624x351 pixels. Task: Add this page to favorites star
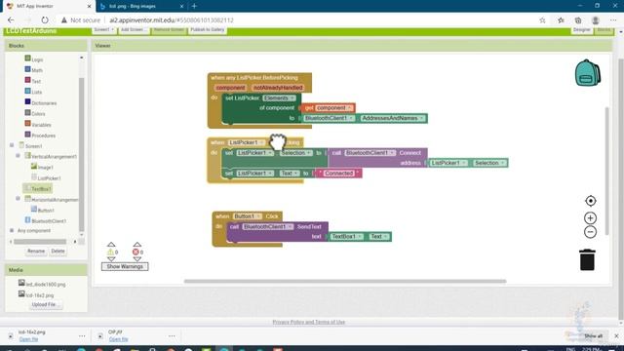pos(542,19)
